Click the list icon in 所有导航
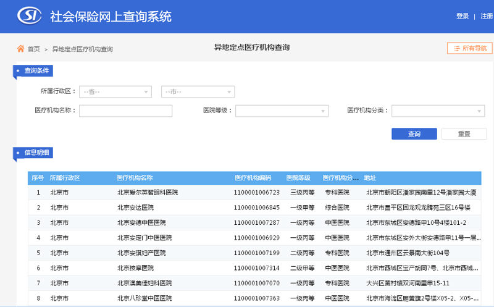The height and width of the screenshot is (307, 494). click(456, 48)
